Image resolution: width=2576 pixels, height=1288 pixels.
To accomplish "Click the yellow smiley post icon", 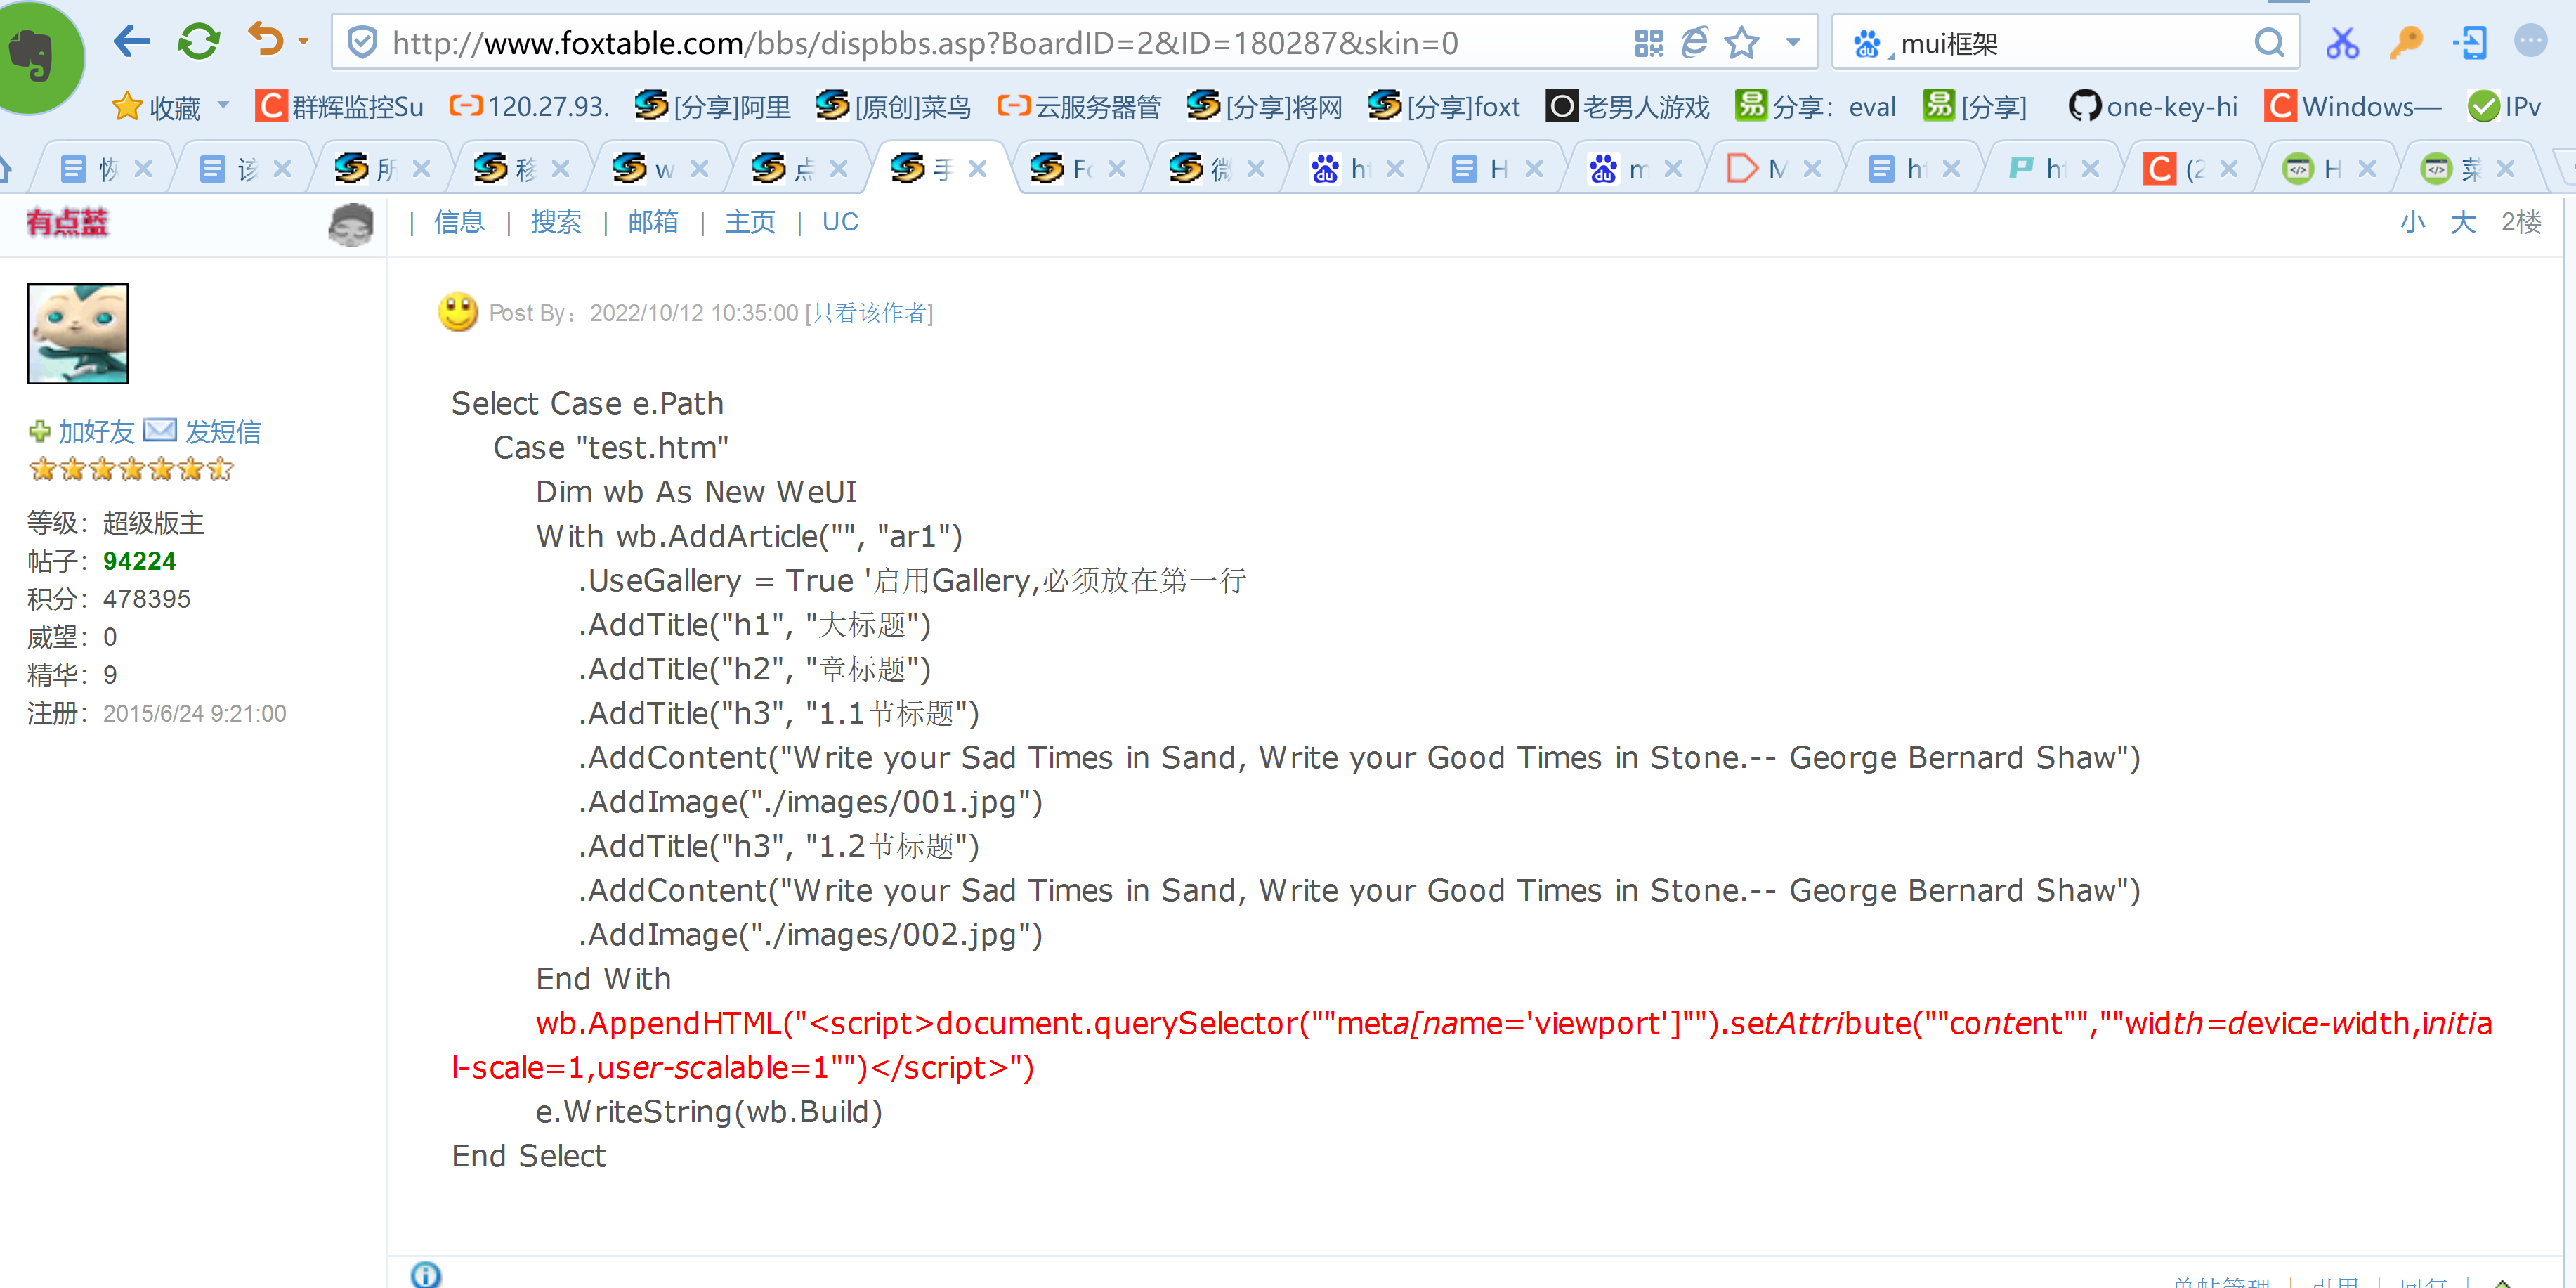I will pos(458,312).
